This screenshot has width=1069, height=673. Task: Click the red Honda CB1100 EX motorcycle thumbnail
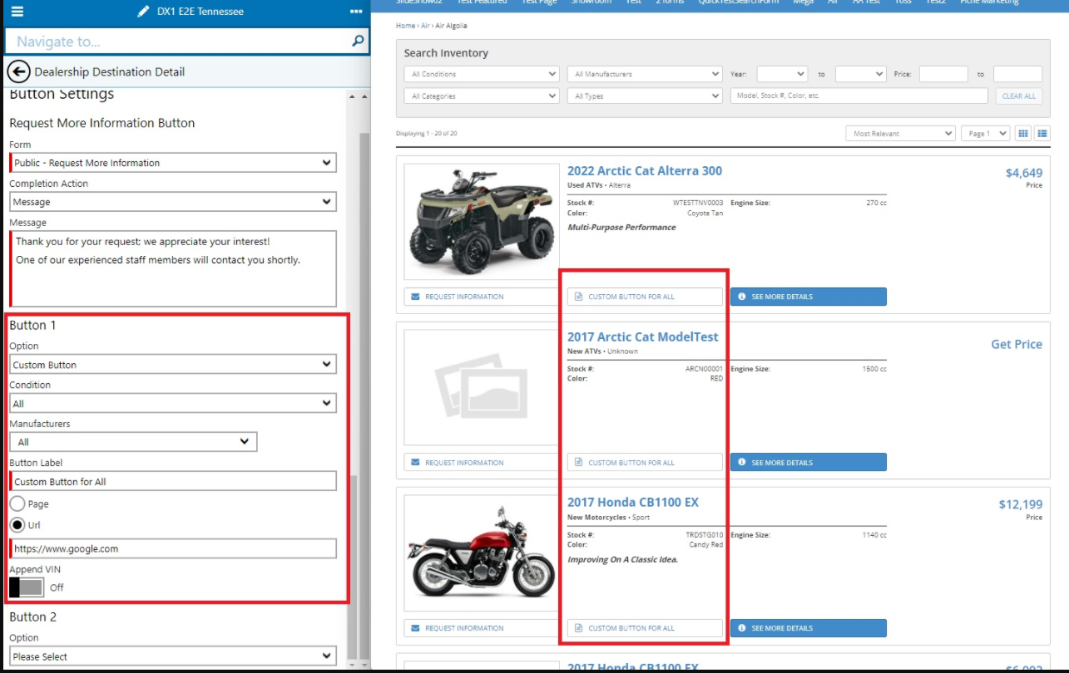[482, 553]
